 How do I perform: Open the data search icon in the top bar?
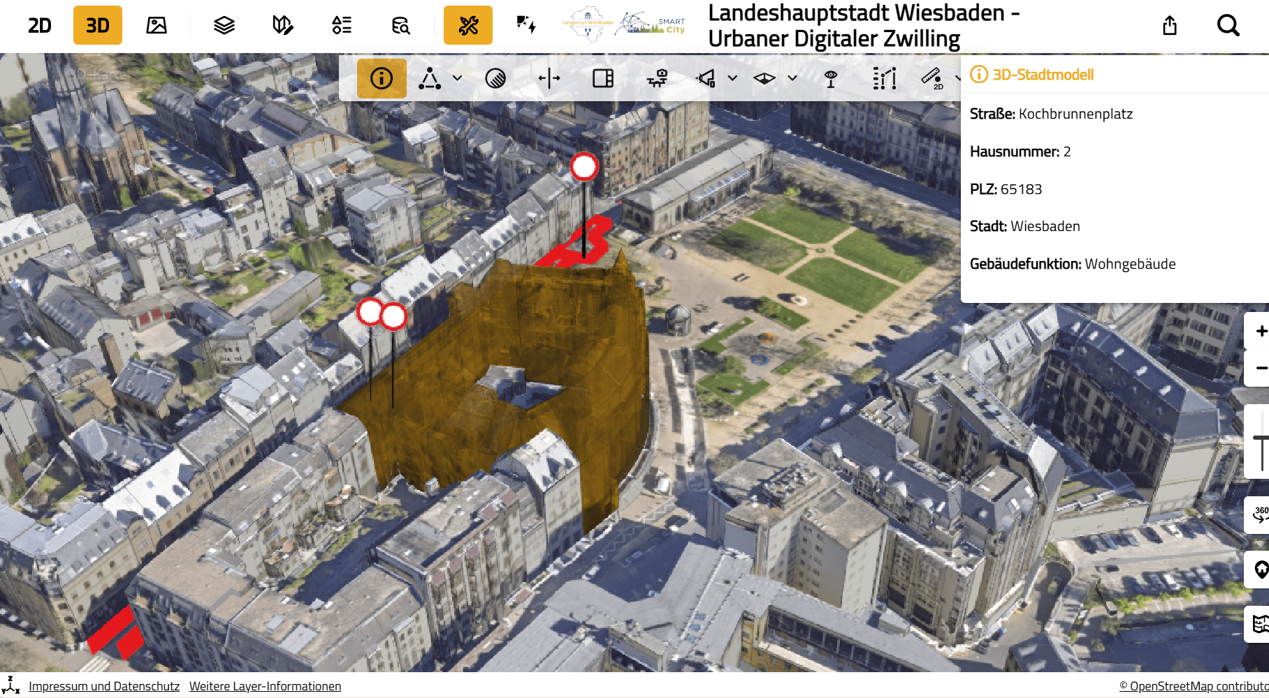click(400, 25)
